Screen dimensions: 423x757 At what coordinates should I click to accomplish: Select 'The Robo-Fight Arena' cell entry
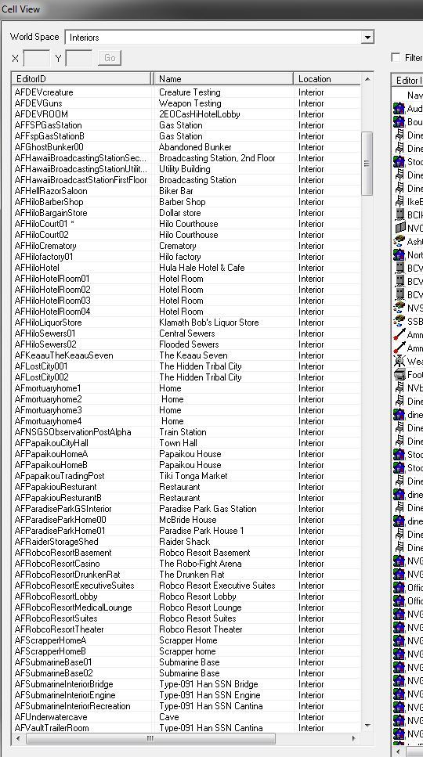200,564
